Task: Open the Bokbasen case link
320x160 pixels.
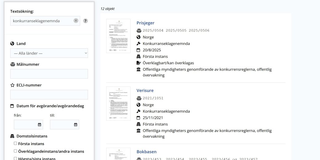Action: point(146,152)
